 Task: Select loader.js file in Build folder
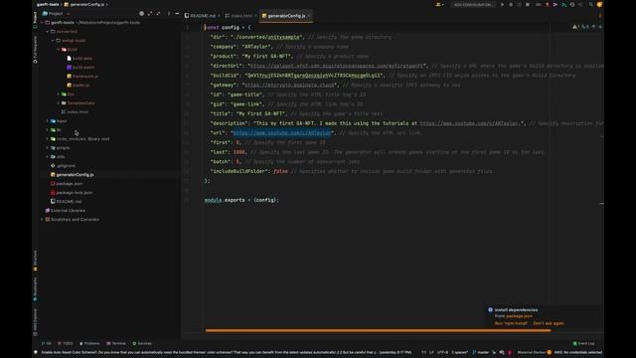(80, 85)
